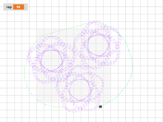Click the horizontal green segment left of bottom rosette
This screenshot has height=122, width=163.
[x=58, y=107]
